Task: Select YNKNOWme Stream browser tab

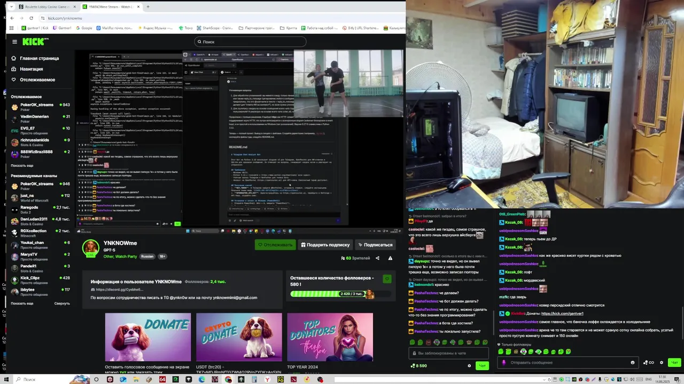Action: coord(111,7)
